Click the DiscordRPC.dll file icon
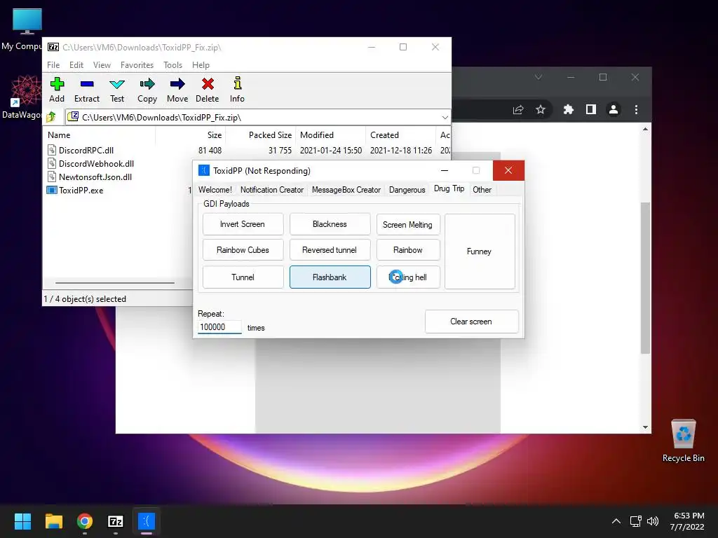Image resolution: width=718 pixels, height=538 pixels. point(52,150)
